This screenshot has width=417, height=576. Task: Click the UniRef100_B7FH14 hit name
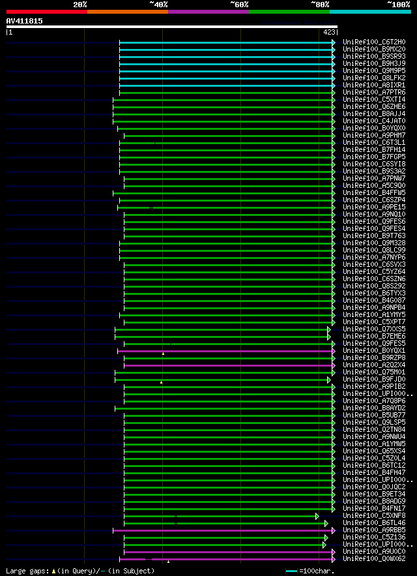tap(374, 150)
